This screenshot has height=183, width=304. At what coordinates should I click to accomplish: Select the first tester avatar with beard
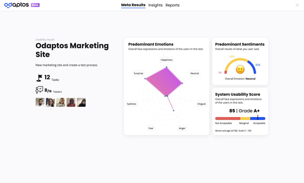pyautogui.click(x=40, y=102)
